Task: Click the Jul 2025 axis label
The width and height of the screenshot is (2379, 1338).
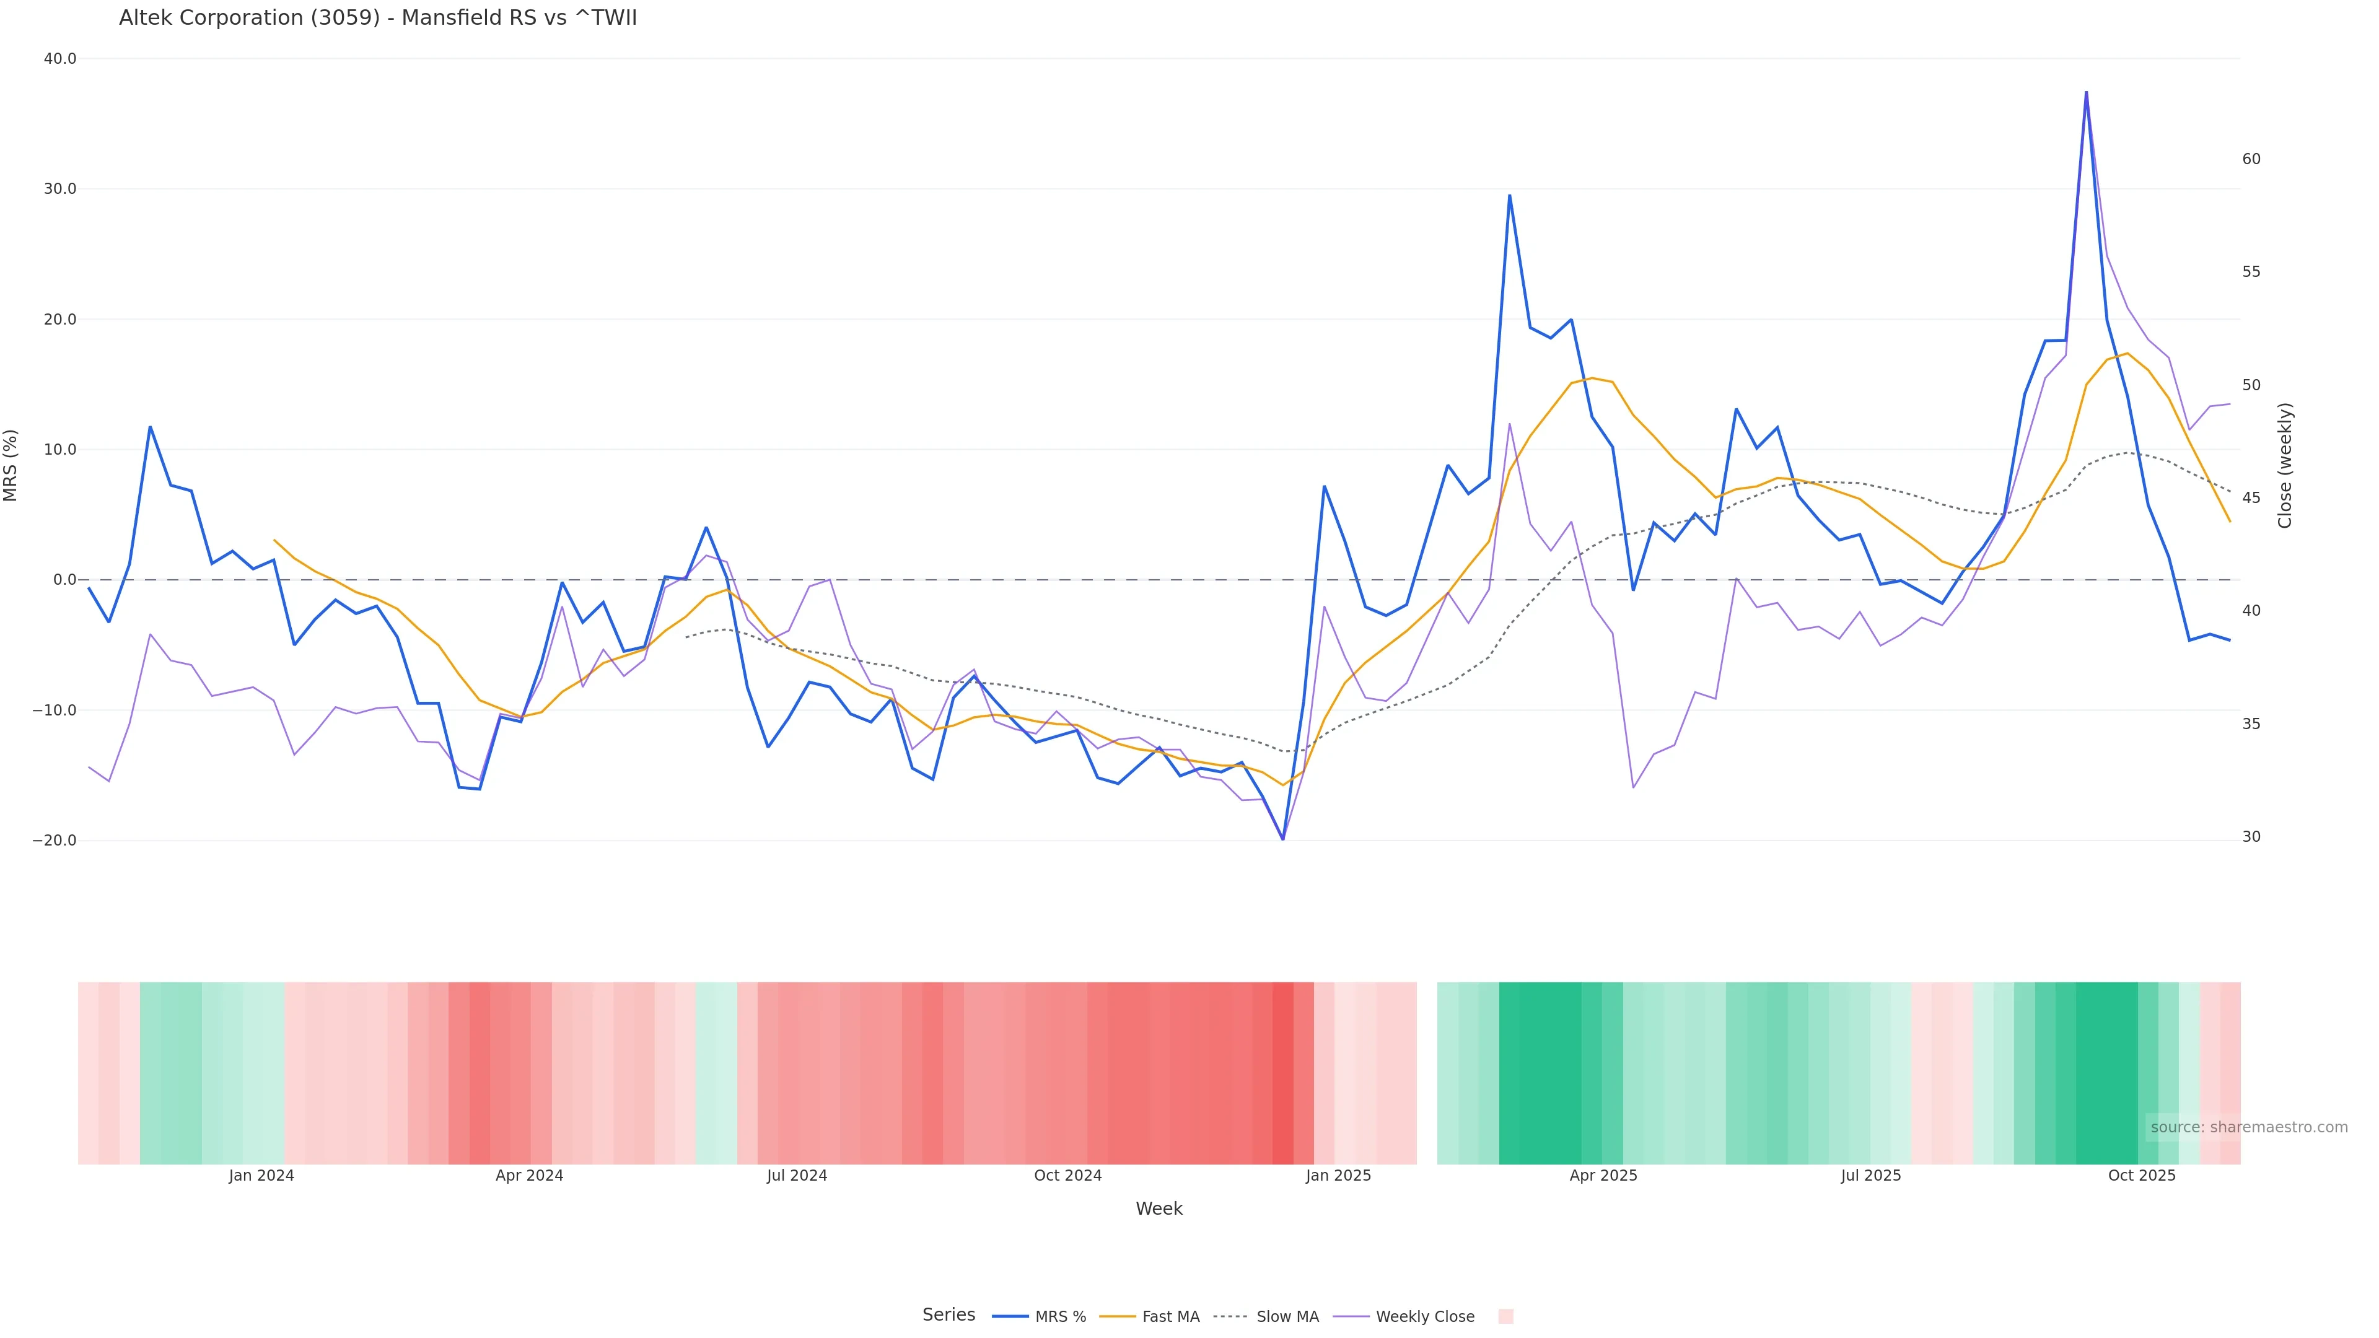Action: point(1871,1176)
